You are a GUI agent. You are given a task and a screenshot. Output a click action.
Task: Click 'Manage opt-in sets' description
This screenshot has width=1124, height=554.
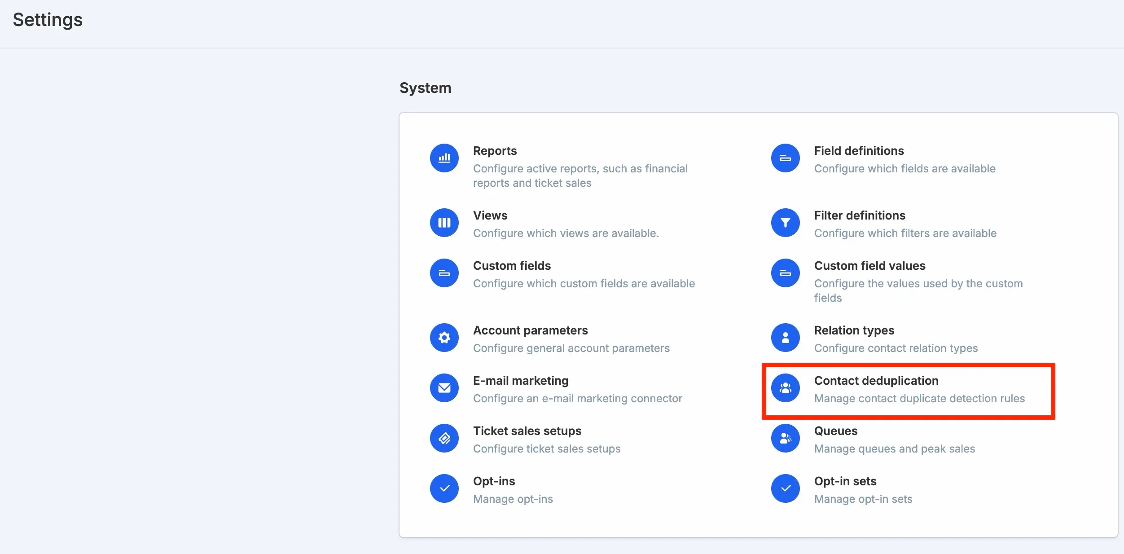[x=863, y=499]
